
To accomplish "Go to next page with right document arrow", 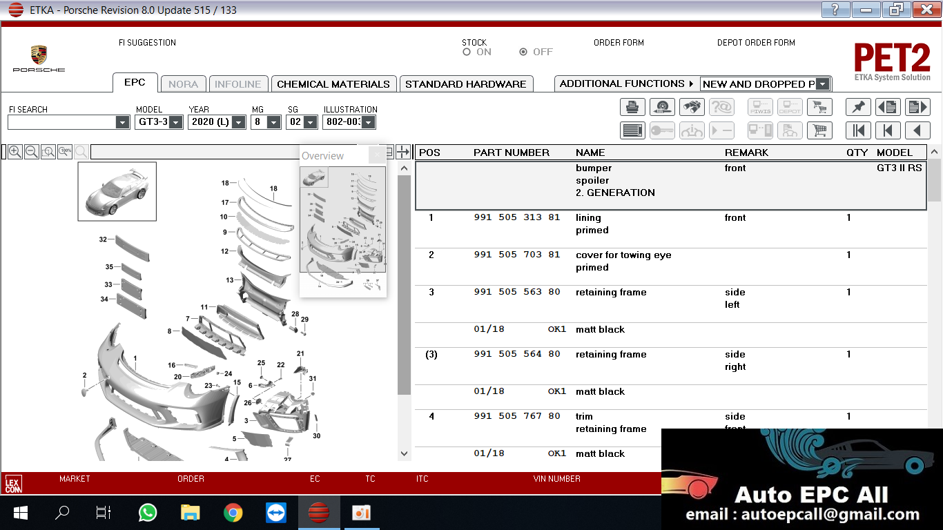I will 917,107.
